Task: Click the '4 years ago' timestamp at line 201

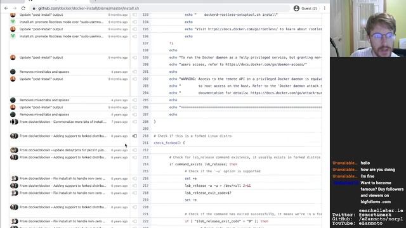Action: click(x=119, y=72)
